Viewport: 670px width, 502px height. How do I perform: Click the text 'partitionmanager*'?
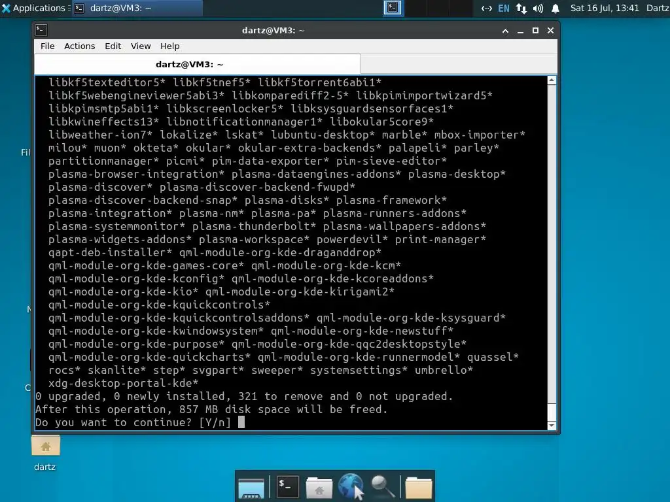(x=103, y=161)
